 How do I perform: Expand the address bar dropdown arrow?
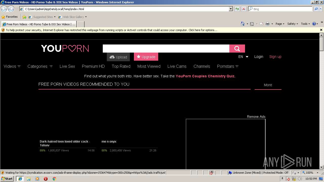[231, 9]
